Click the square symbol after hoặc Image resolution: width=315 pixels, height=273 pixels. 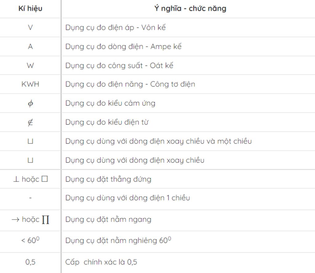click(45, 179)
